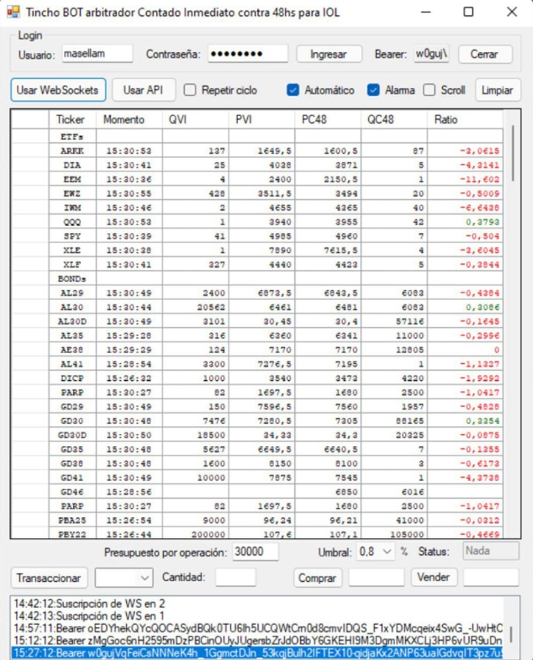
Task: Click the row header of the AL41 row
Action: coord(30,364)
